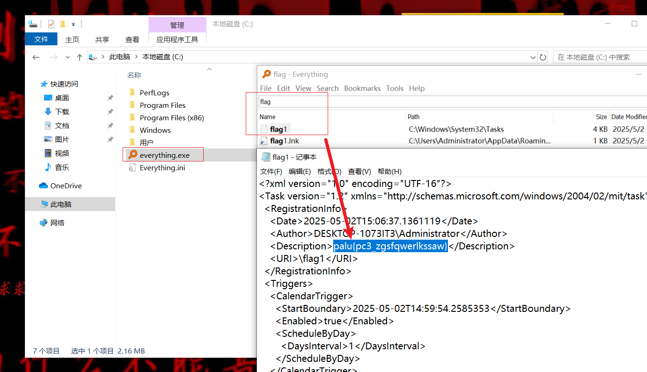This screenshot has width=647, height=372.
Task: Open the File menu in Everything
Action: point(266,88)
